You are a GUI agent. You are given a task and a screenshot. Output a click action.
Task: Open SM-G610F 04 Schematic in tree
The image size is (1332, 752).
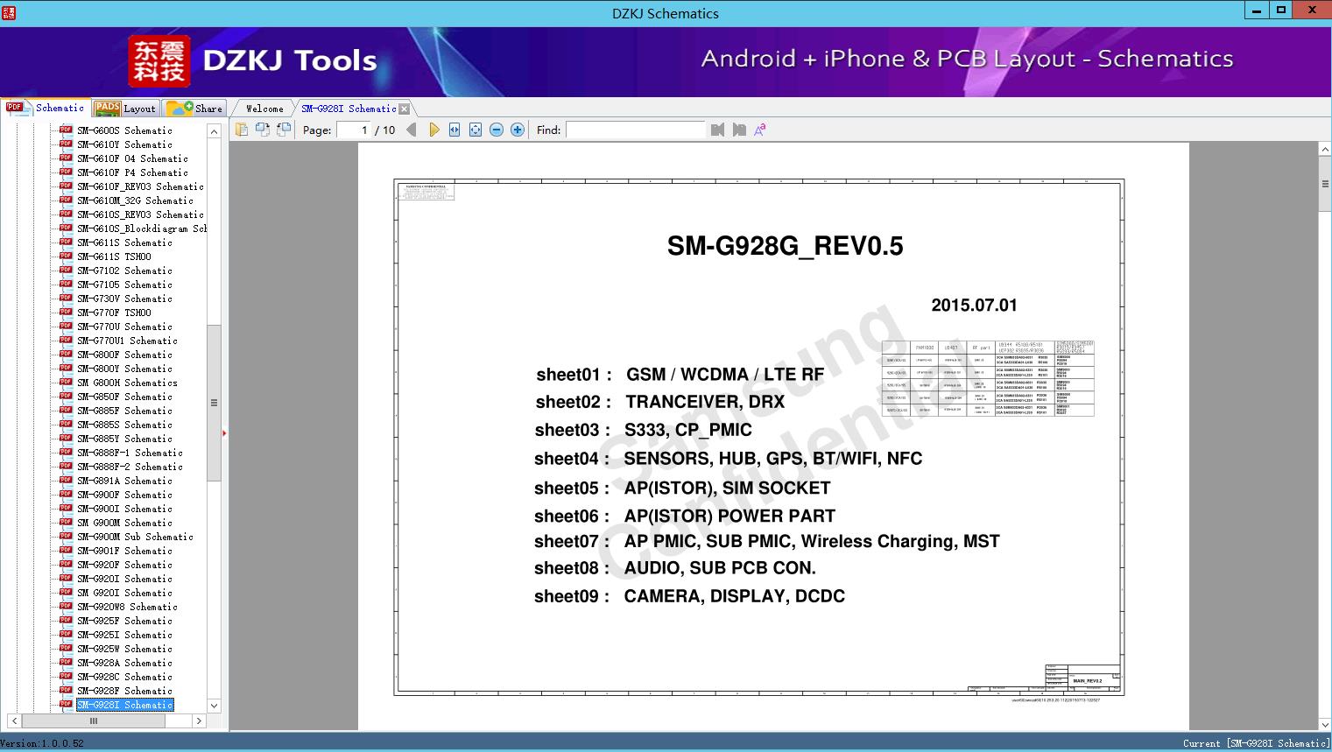(x=132, y=158)
